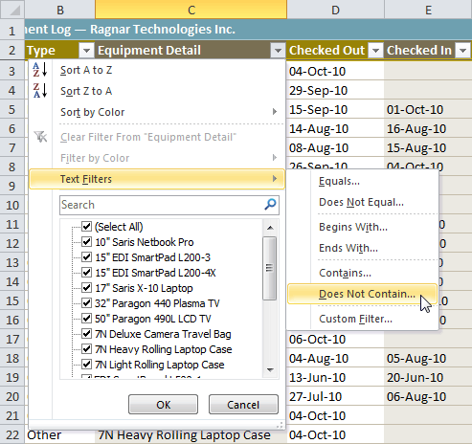This screenshot has height=444, width=472.
Task: Click cell with 06-Oct-10
Action: pyautogui.click(x=335, y=339)
